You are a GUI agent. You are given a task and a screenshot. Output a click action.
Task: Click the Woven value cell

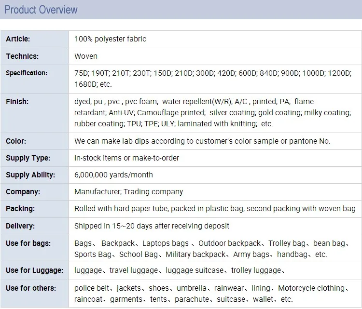click(x=86, y=56)
